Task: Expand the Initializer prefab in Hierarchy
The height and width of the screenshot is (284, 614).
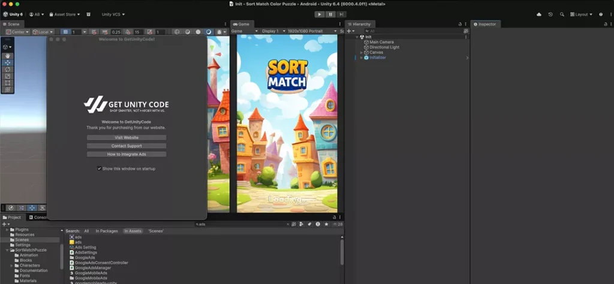Action: click(362, 58)
